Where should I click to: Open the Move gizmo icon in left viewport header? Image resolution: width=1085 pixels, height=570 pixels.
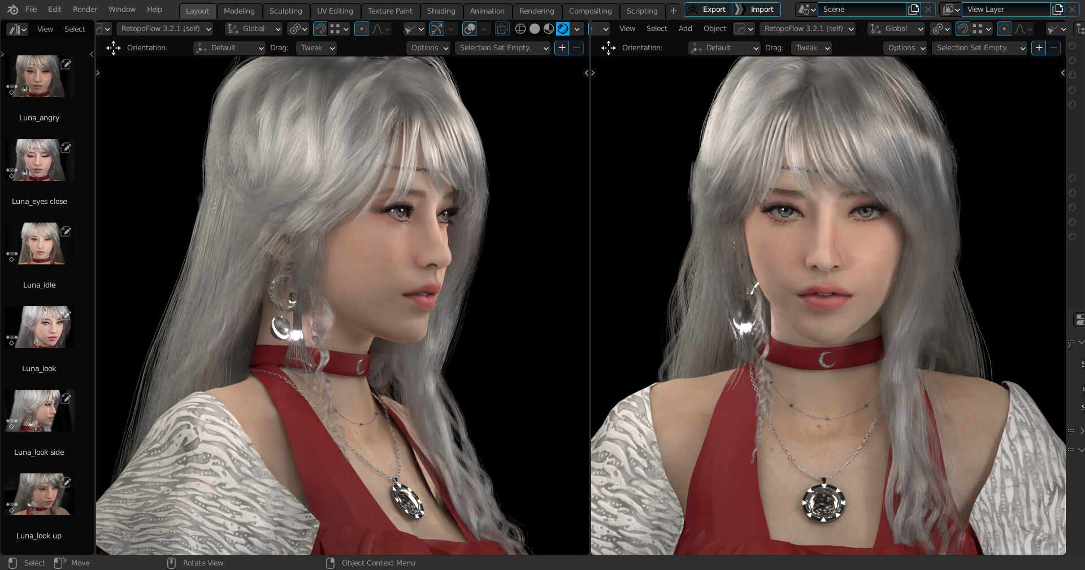(114, 49)
